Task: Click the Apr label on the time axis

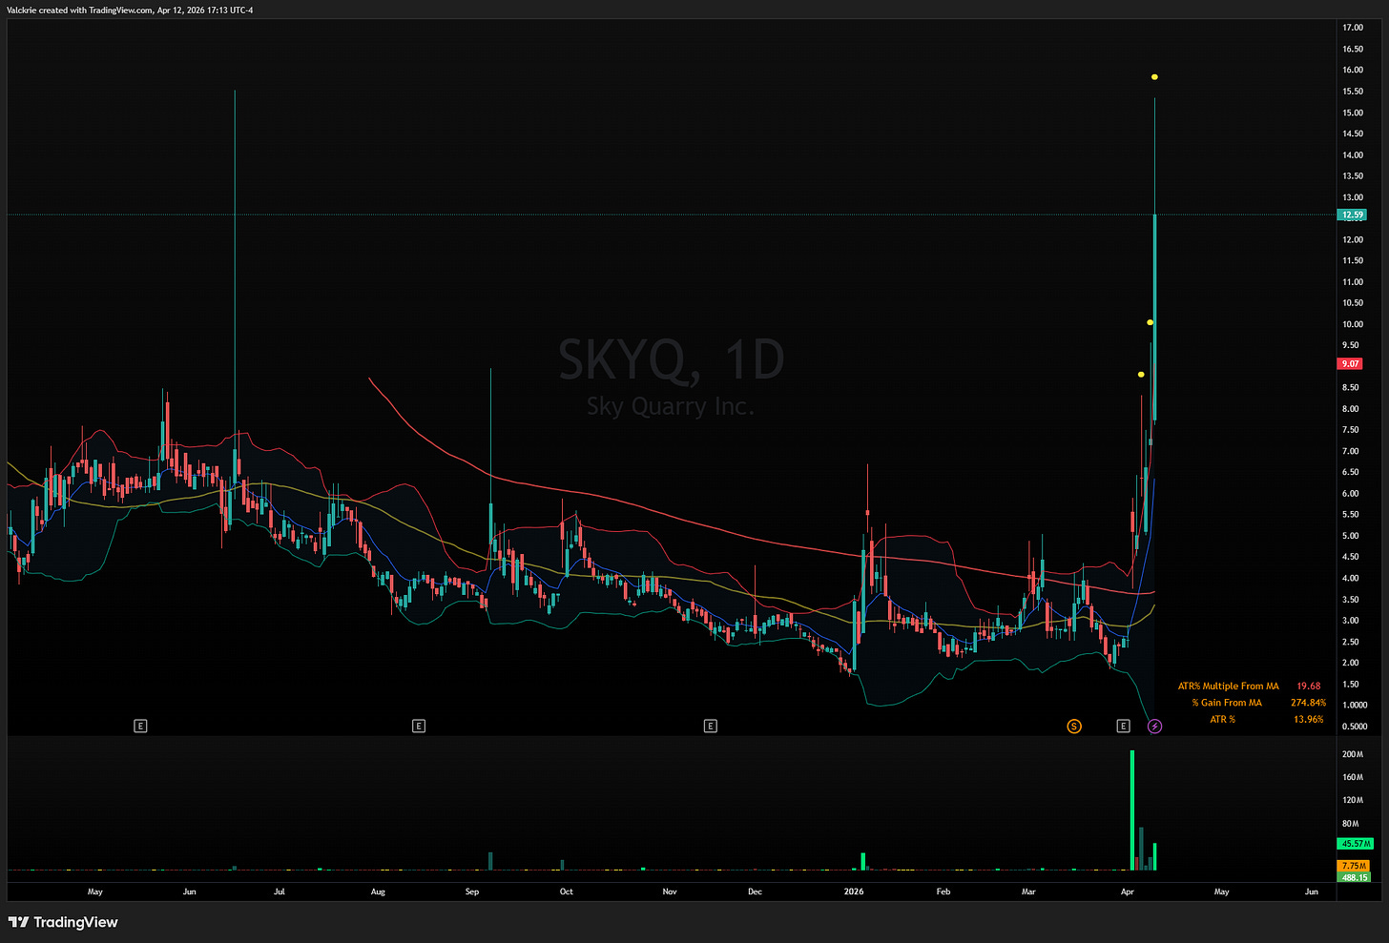Action: (x=1128, y=892)
